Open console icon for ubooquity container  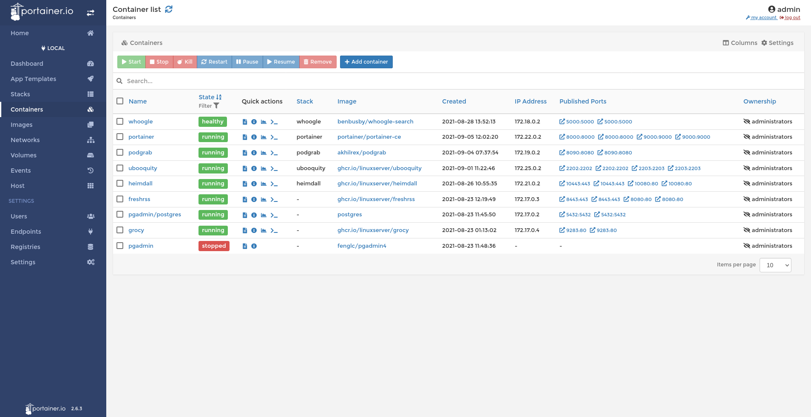[274, 168]
